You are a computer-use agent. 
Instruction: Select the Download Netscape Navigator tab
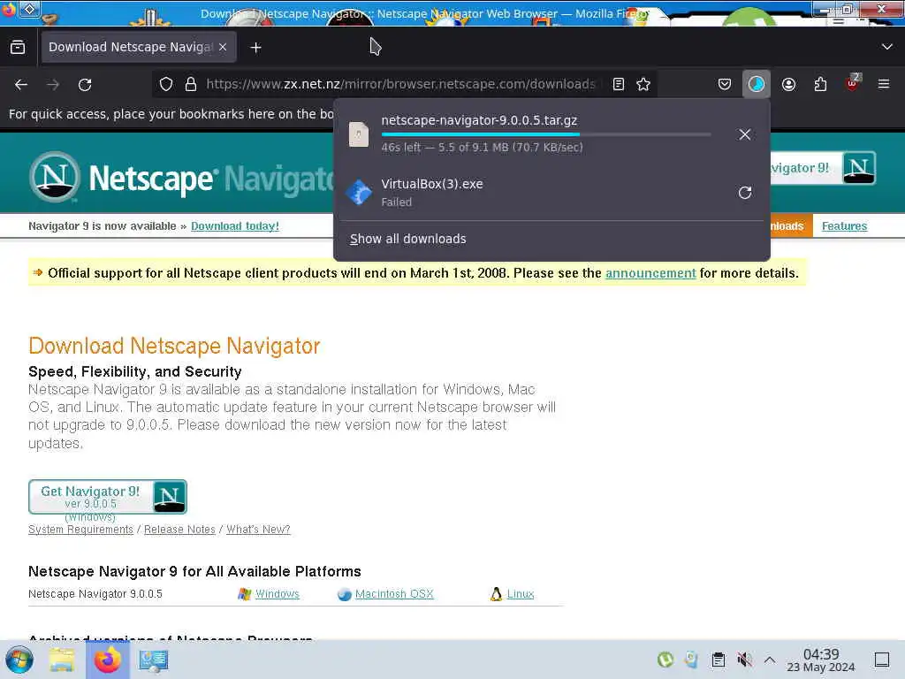(x=137, y=48)
